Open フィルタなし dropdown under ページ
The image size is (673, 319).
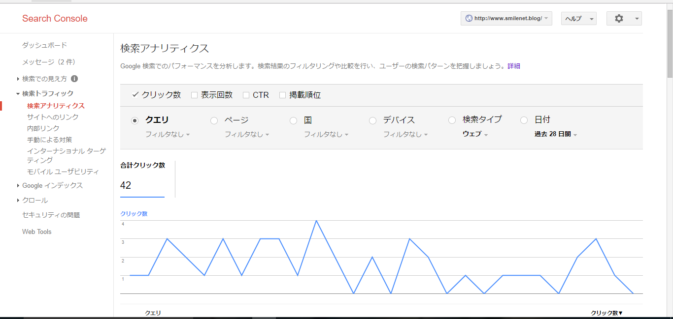click(x=247, y=134)
